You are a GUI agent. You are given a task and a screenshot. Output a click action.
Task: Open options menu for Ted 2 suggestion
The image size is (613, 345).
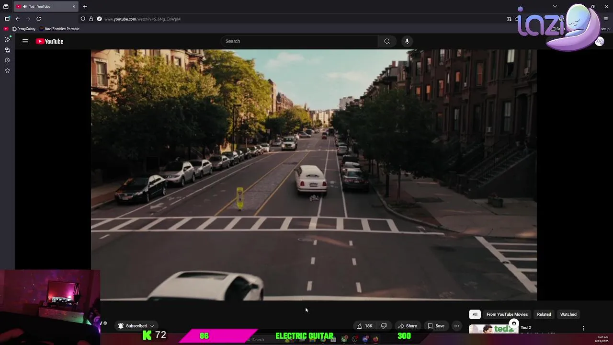click(583, 328)
